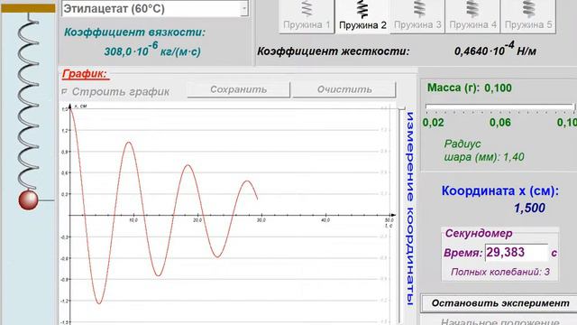Switch to the Пружина 3 tab

click(x=417, y=16)
